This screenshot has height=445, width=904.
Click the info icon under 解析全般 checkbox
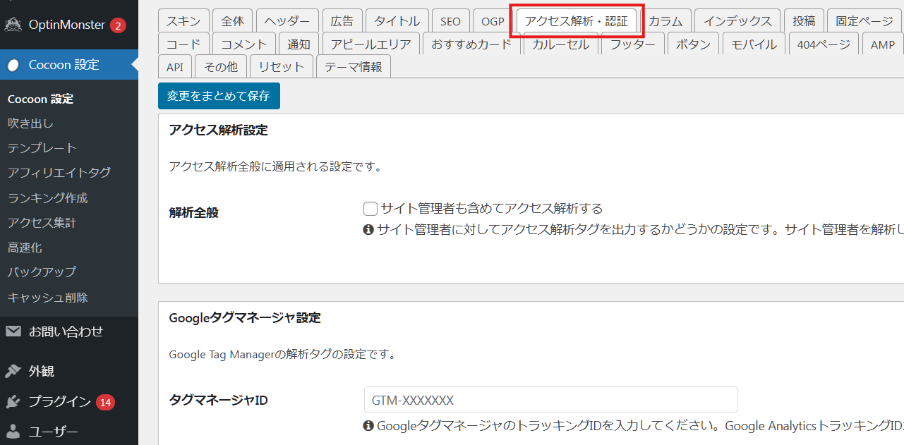(x=368, y=230)
